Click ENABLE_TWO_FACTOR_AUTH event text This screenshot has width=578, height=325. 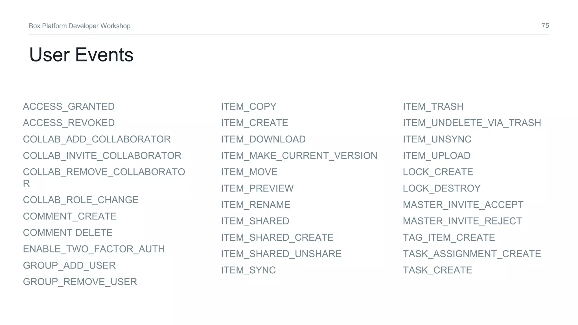pos(94,249)
